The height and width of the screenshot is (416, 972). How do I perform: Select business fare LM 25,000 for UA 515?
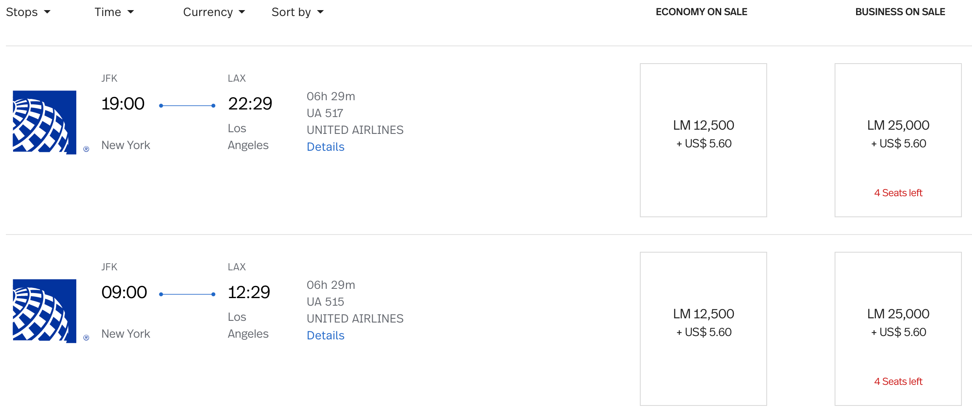click(898, 329)
